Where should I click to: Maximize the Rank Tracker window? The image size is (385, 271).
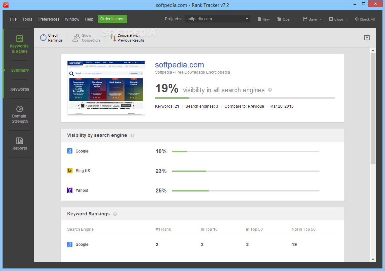pyautogui.click(x=364, y=4)
